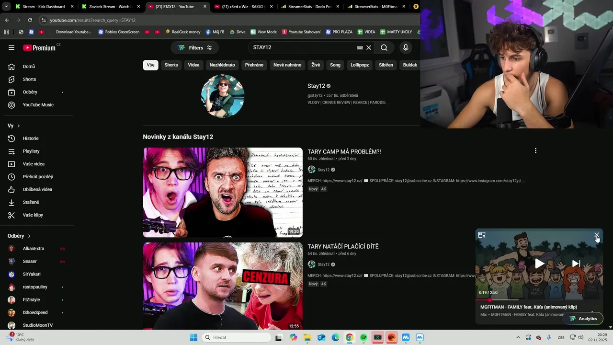Close the miniplayer
This screenshot has width=613, height=345.
coord(597,235)
